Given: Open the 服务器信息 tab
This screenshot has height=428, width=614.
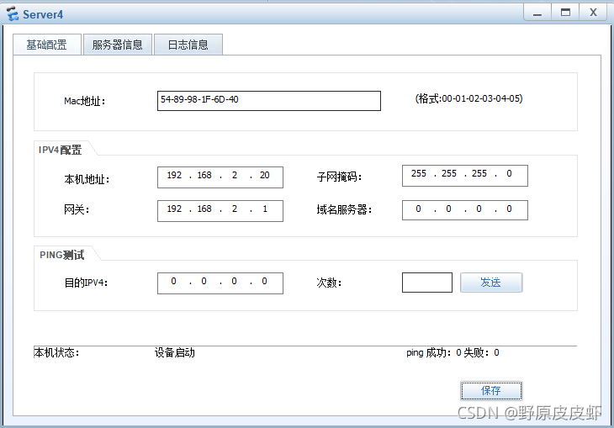Looking at the screenshot, I should pyautogui.click(x=118, y=45).
